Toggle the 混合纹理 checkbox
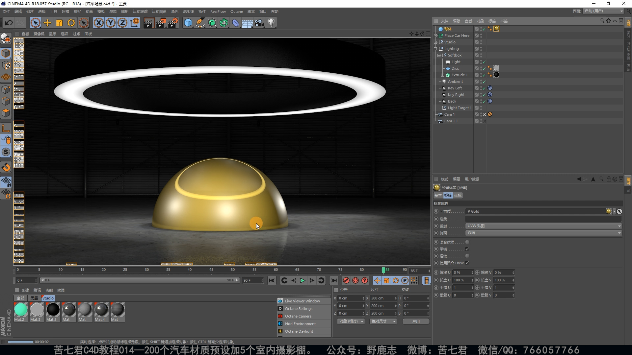Image resolution: width=632 pixels, height=355 pixels. (467, 242)
